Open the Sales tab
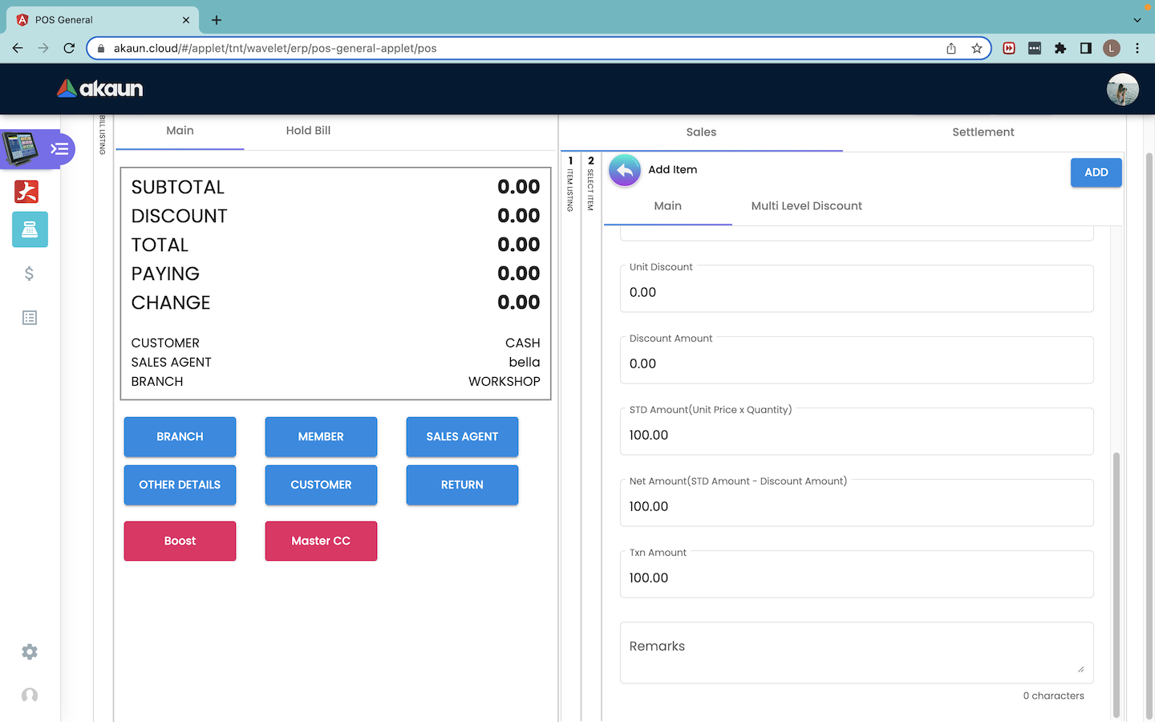The height and width of the screenshot is (722, 1155). tap(701, 132)
